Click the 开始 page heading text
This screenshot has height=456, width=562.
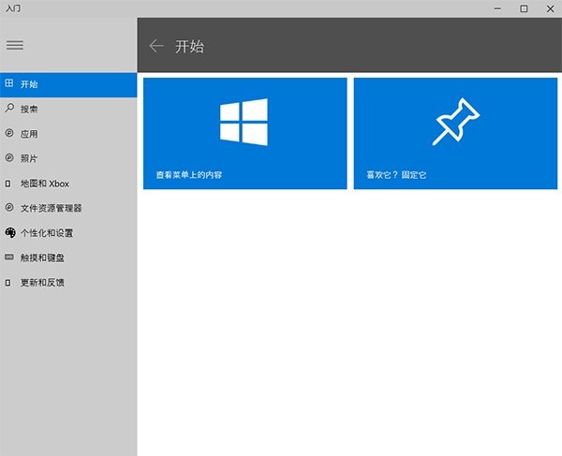pos(189,46)
